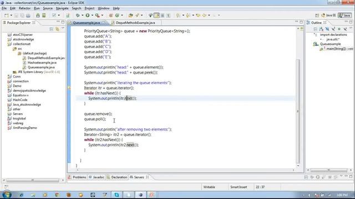The image size is (355, 199).
Task: Click the Open Type folder icon
Action: tap(131, 15)
